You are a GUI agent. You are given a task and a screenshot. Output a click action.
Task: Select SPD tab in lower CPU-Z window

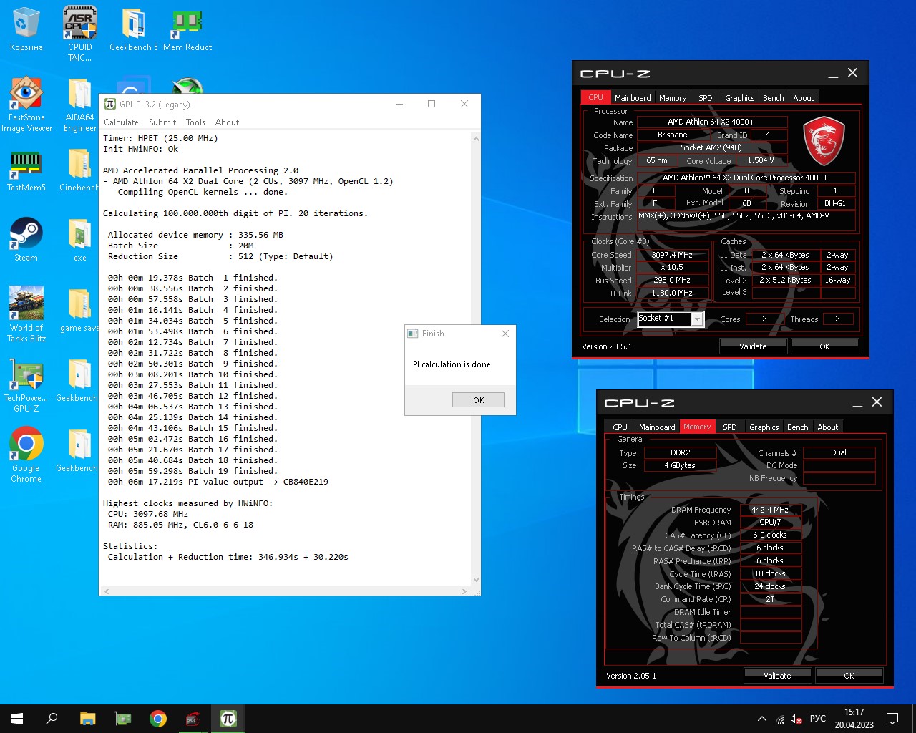click(730, 427)
